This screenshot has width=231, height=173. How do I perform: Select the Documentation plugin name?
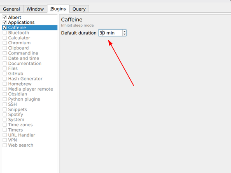[25, 64]
